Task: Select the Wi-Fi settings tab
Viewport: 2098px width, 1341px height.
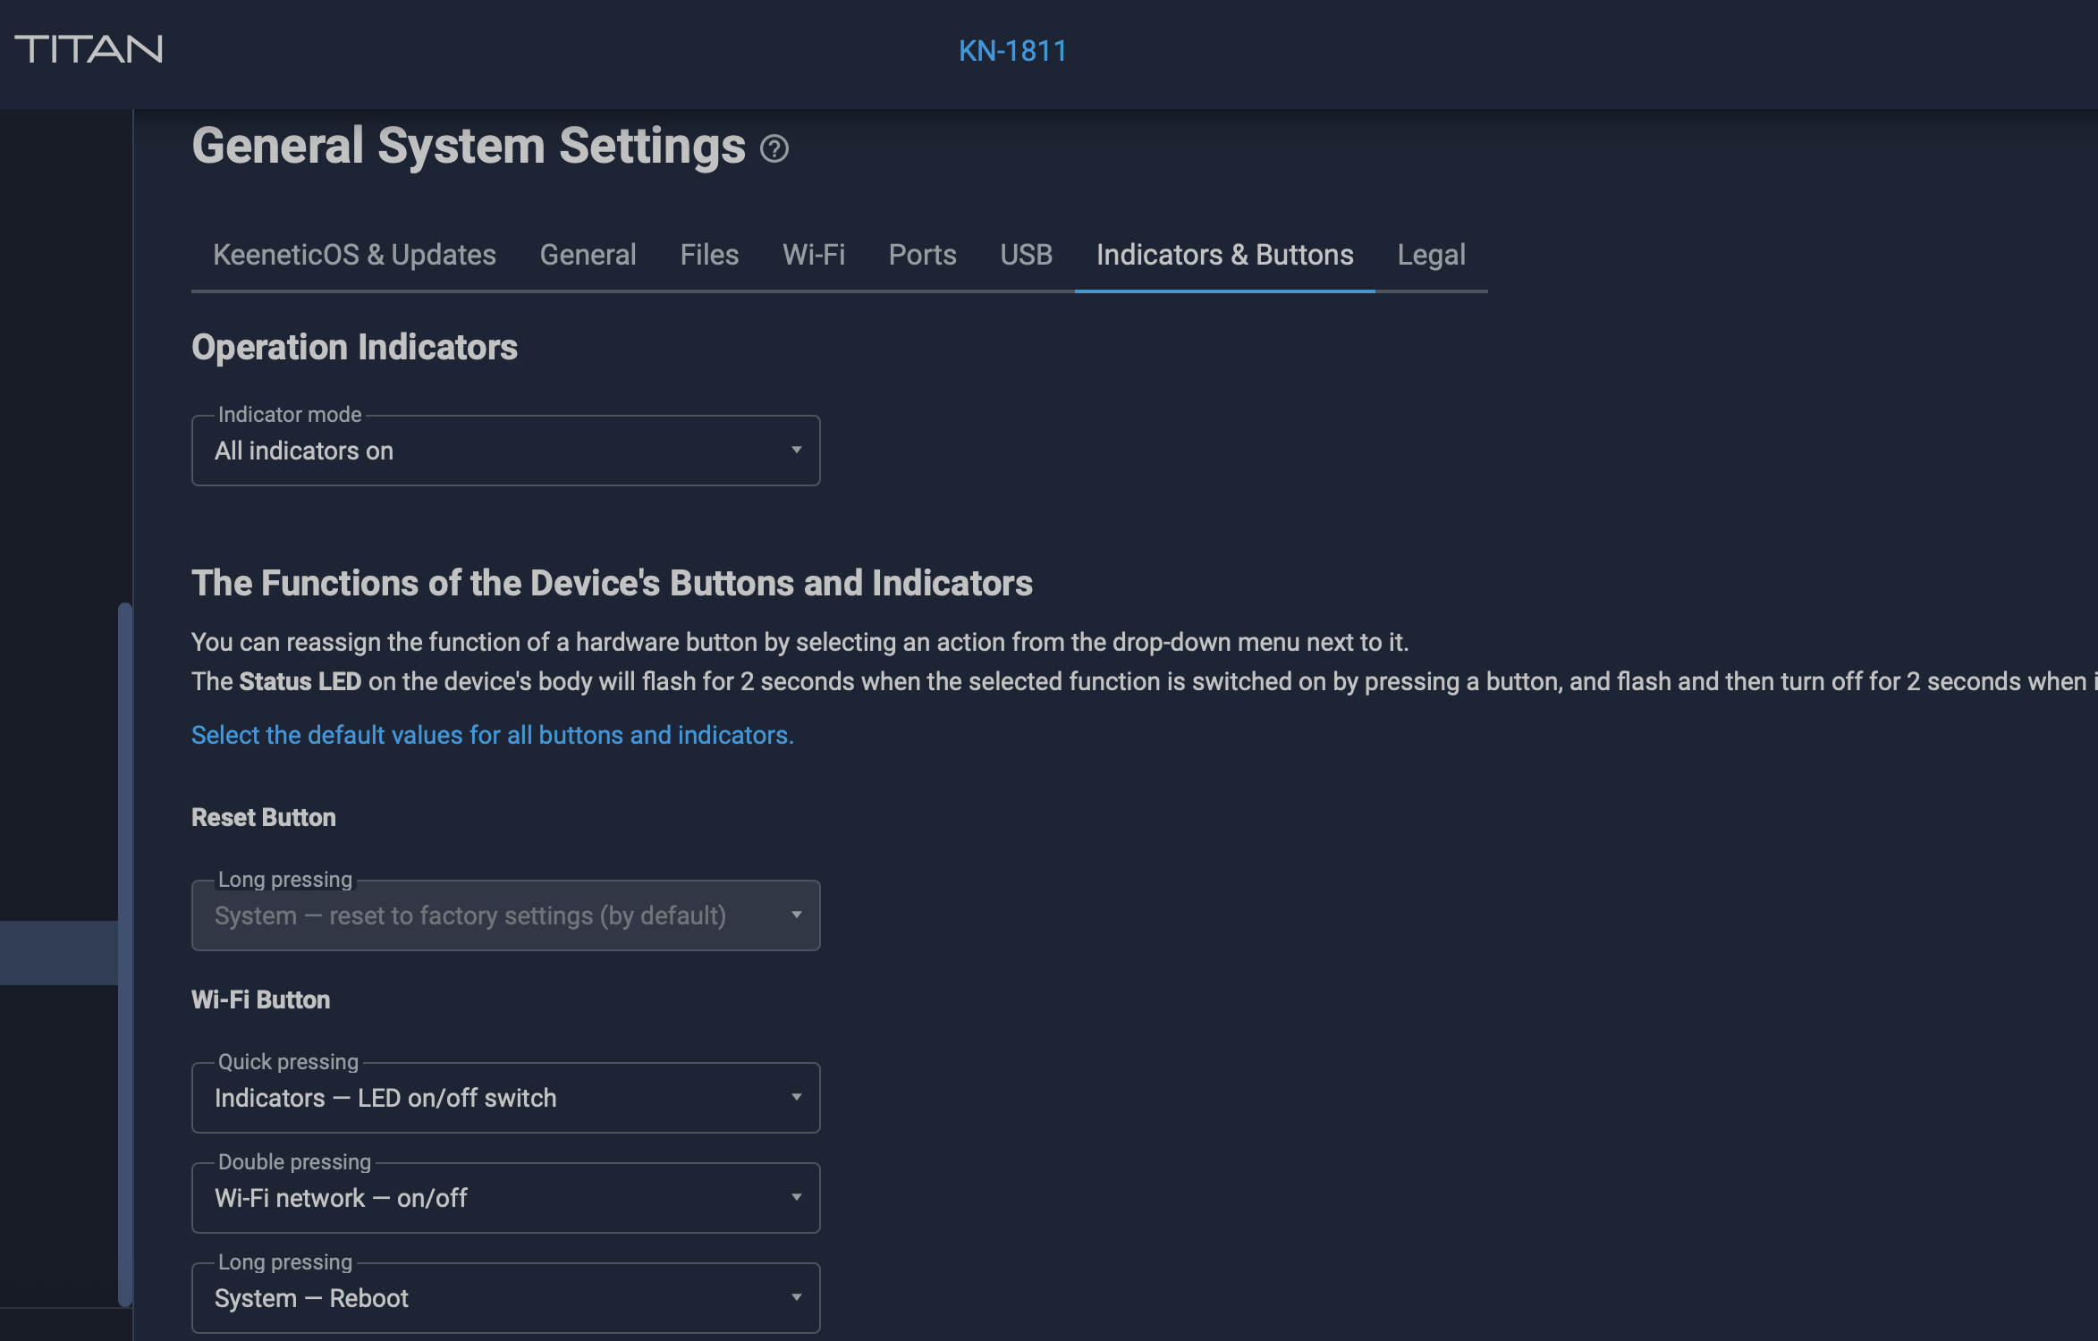Action: click(813, 255)
